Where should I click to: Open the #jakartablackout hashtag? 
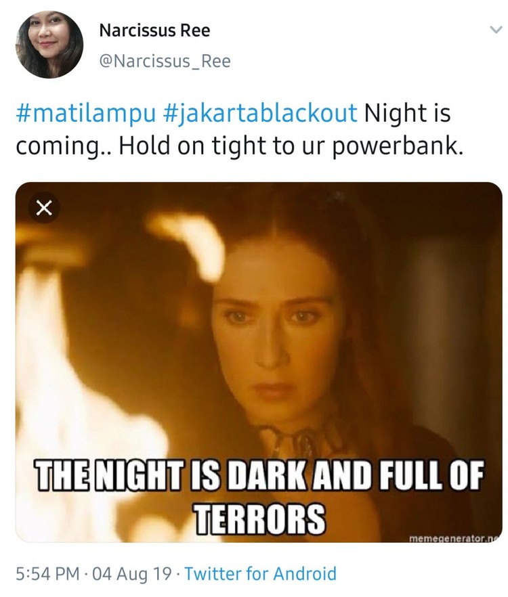[x=260, y=114]
